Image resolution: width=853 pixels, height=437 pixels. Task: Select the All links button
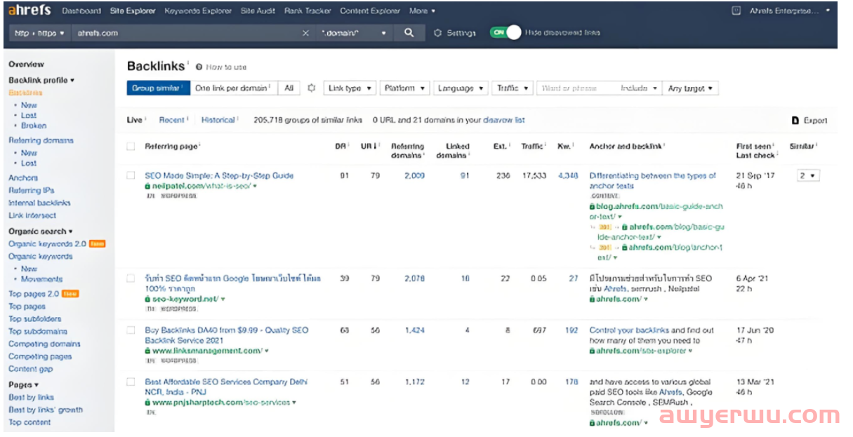click(289, 88)
